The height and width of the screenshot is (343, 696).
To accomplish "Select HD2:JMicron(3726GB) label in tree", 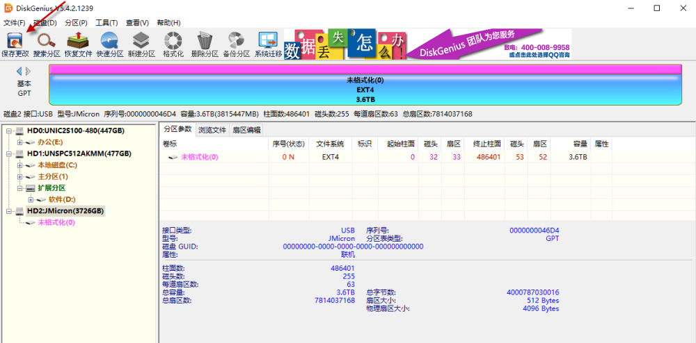I will [x=65, y=211].
